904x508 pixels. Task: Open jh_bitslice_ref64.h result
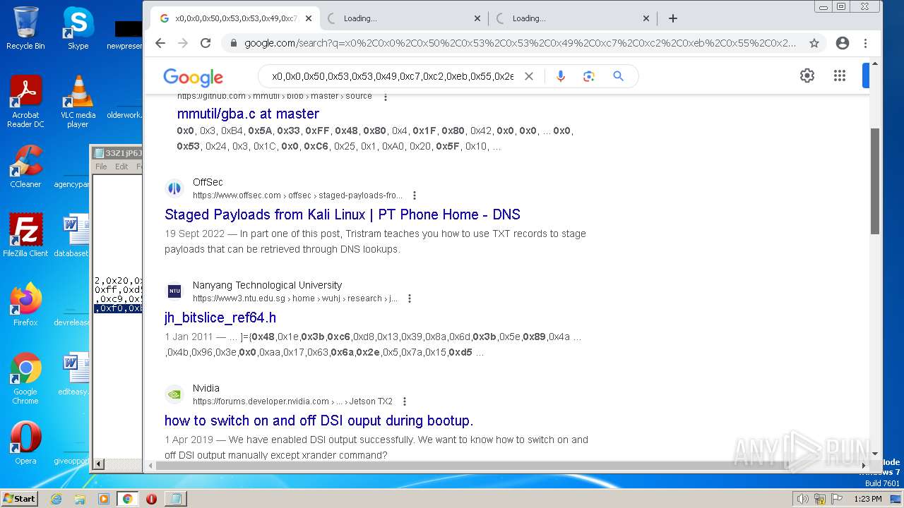pyautogui.click(x=220, y=317)
